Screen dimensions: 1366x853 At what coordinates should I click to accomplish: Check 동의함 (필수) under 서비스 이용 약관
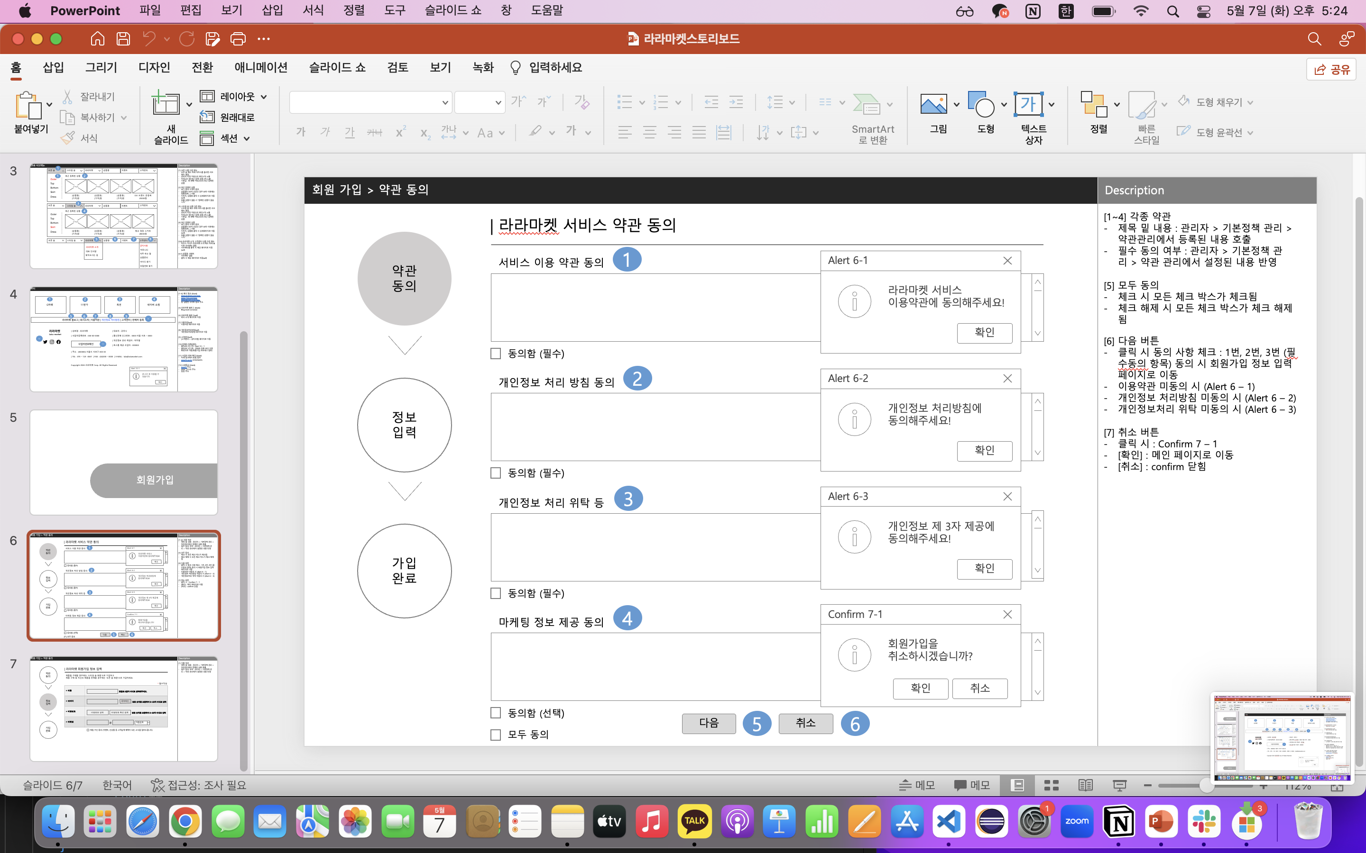point(496,353)
